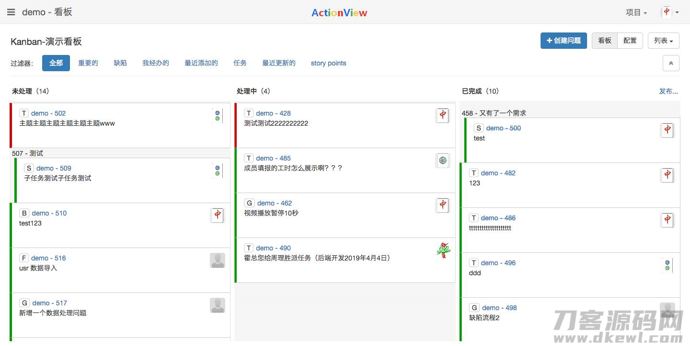Click parrot avatar on demo - 490 card
This screenshot has width=690, height=346.
point(443,250)
